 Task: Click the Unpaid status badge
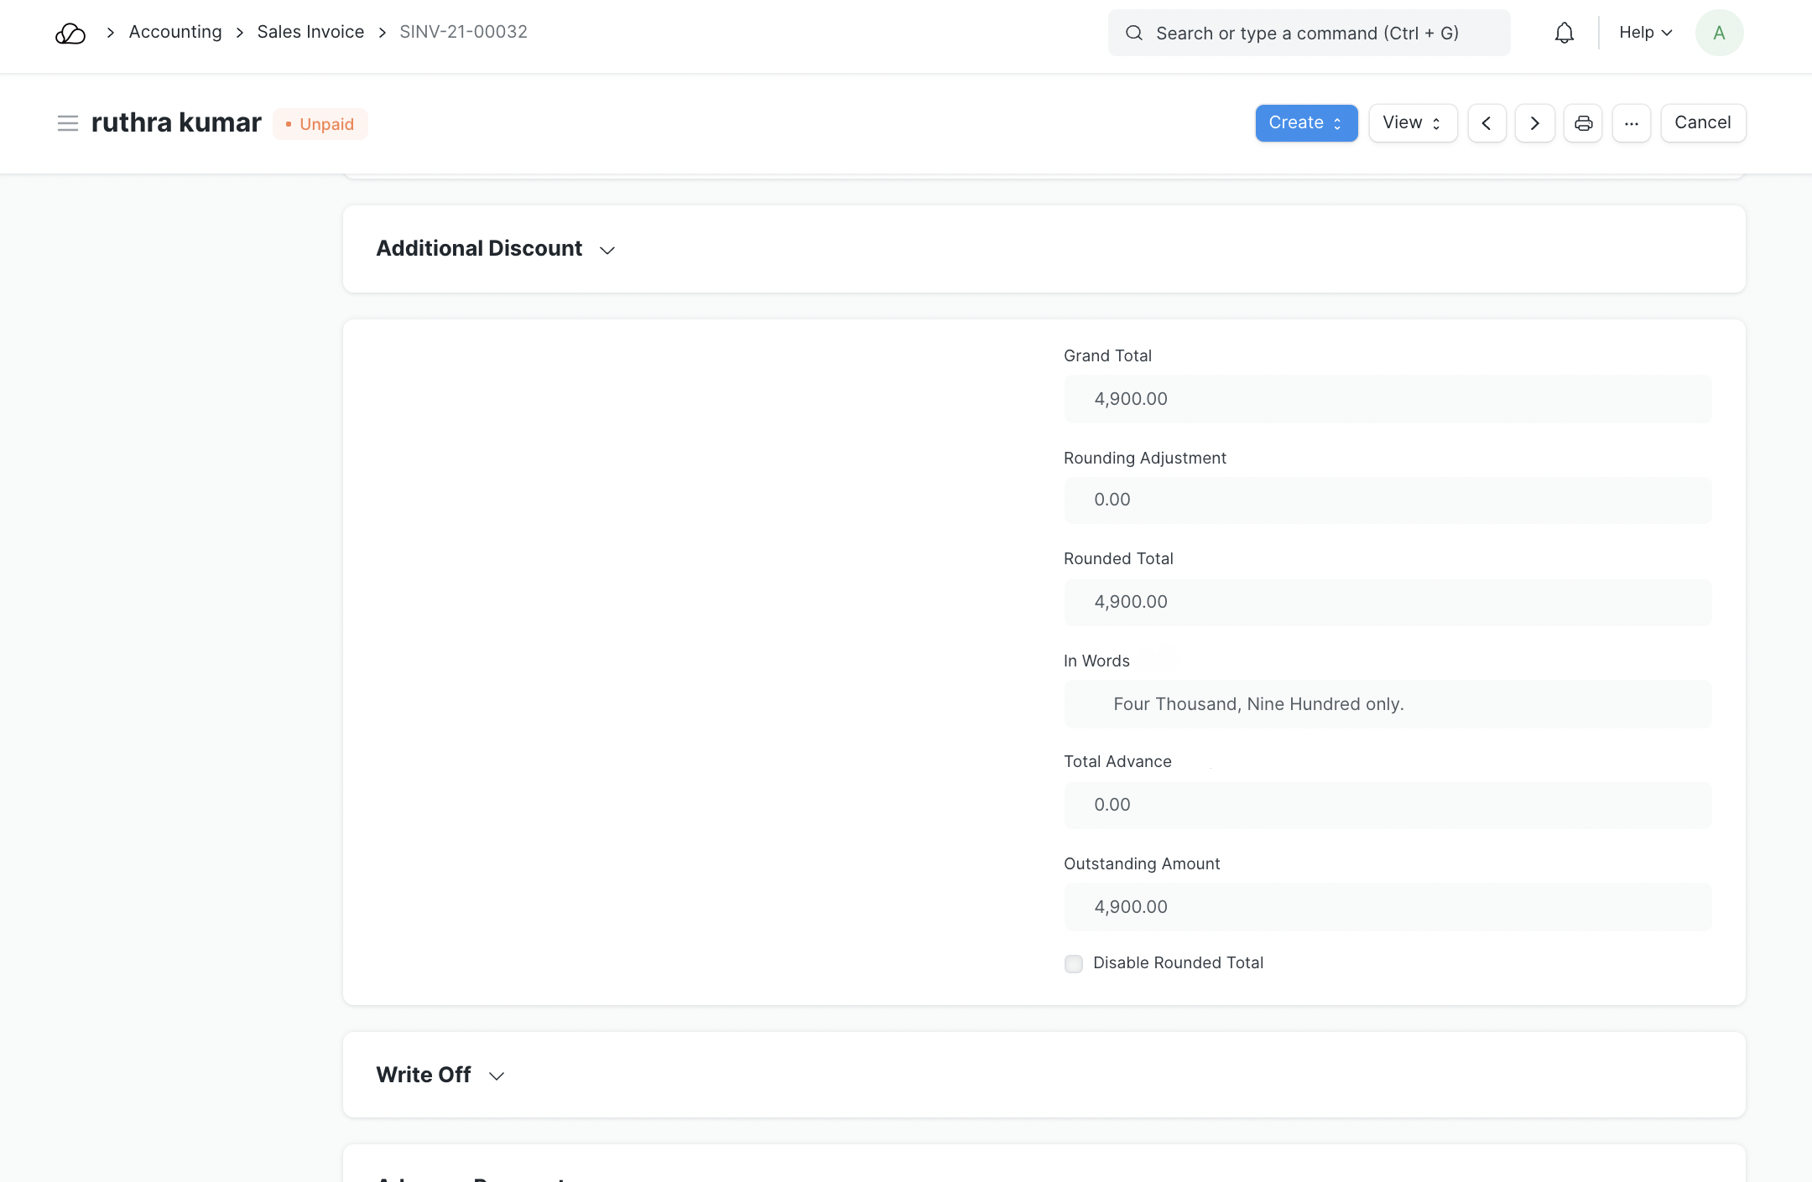tap(320, 124)
